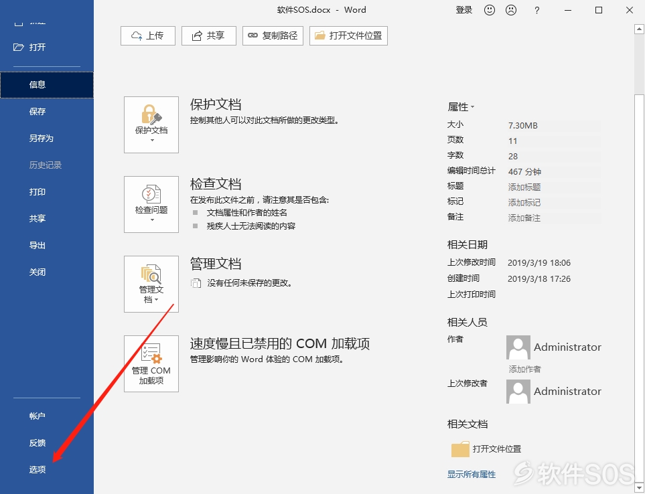Click the last modified time 2019/3/19 18:06
The height and width of the screenshot is (494, 645).
click(x=539, y=262)
